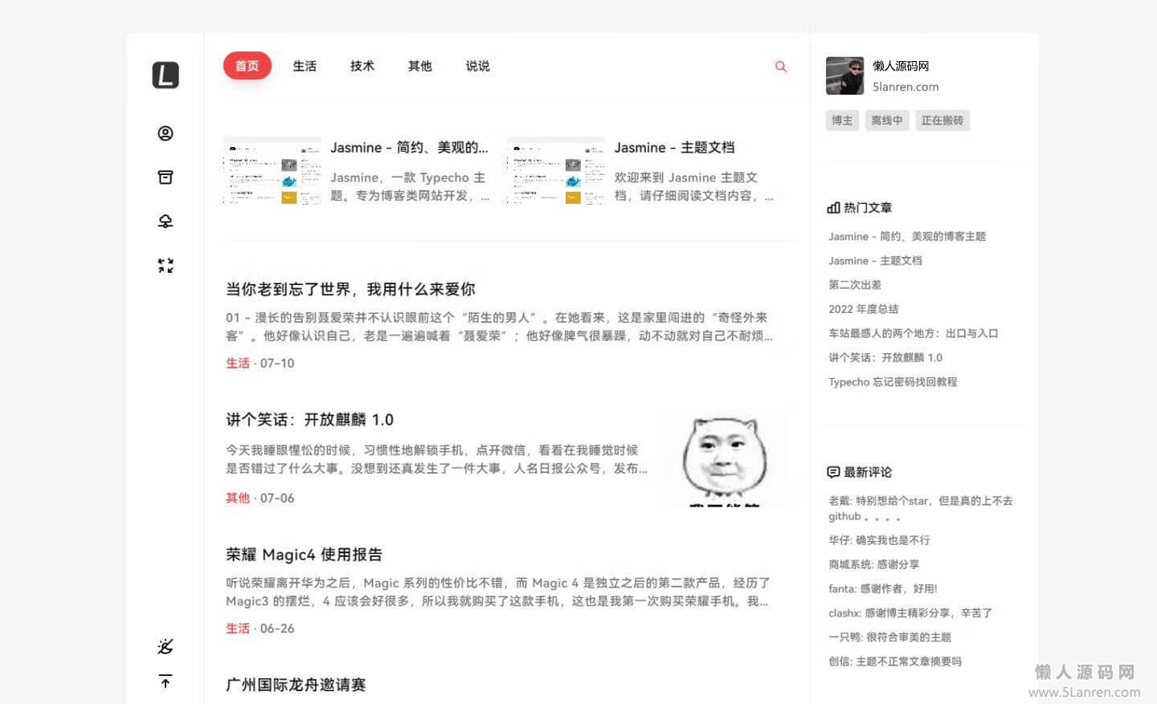Click the blogger avatar photo
1157x704 pixels.
coord(844,75)
